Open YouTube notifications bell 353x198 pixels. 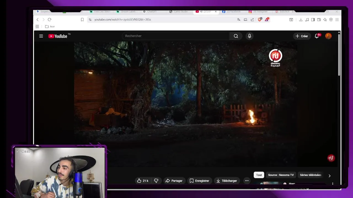tap(317, 36)
